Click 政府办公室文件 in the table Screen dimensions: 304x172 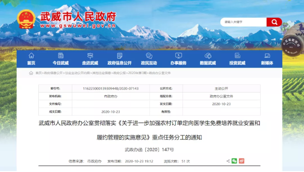[221, 96]
